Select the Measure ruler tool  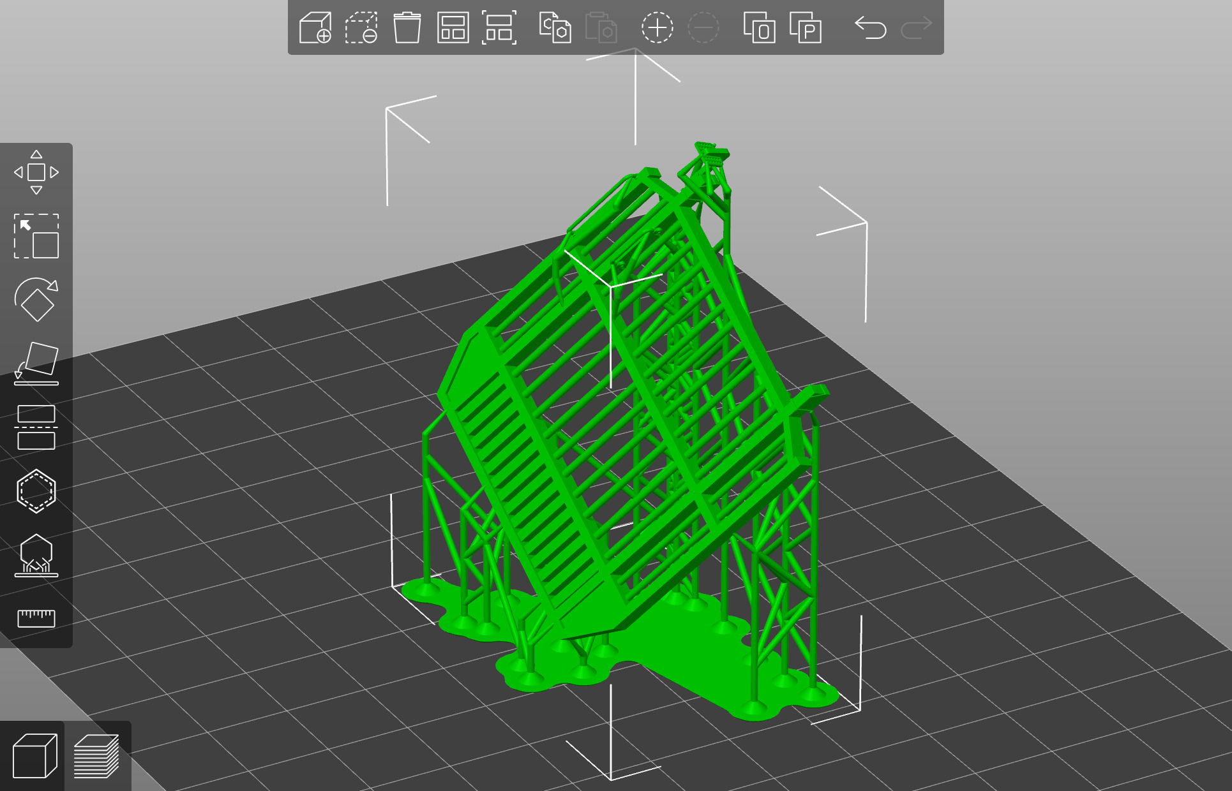pyautogui.click(x=36, y=618)
